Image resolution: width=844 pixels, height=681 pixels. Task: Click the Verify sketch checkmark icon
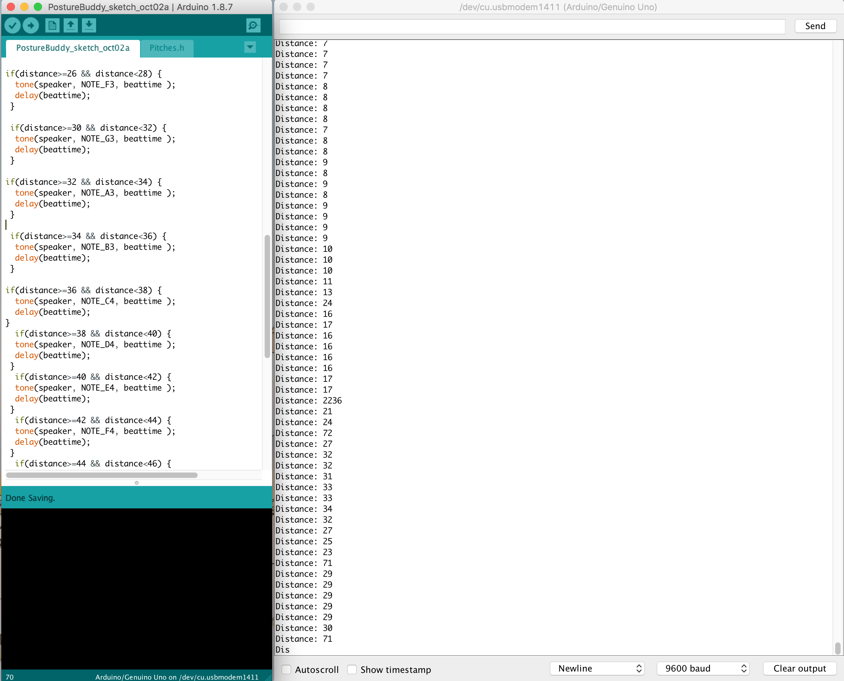13,26
